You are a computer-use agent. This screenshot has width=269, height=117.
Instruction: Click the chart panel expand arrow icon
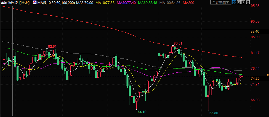[x=248, y=2]
